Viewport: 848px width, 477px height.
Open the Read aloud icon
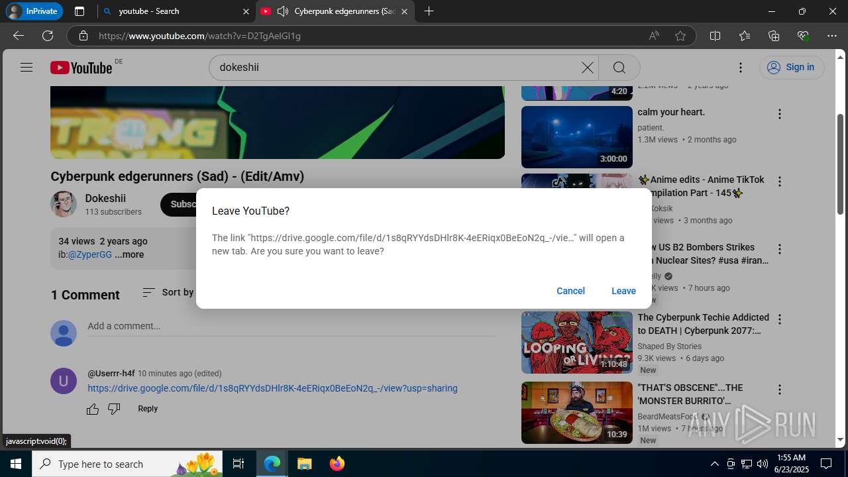tap(654, 36)
